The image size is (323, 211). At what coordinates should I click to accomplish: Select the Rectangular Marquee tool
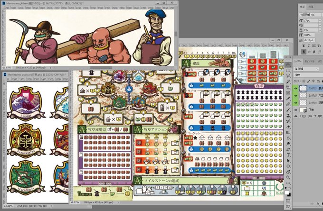pyautogui.click(x=288, y=71)
